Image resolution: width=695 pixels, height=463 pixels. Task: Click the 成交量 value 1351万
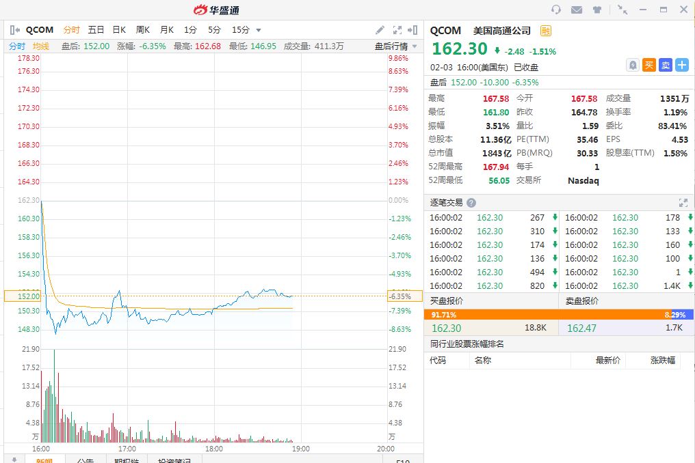[x=674, y=99]
